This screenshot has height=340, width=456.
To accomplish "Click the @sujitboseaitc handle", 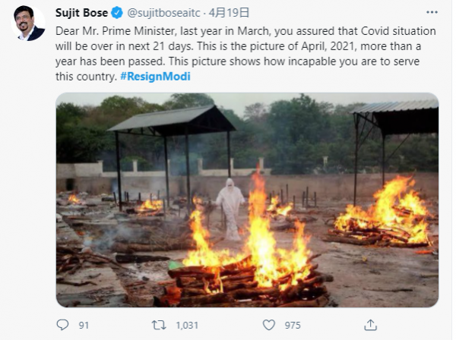I will point(165,13).
